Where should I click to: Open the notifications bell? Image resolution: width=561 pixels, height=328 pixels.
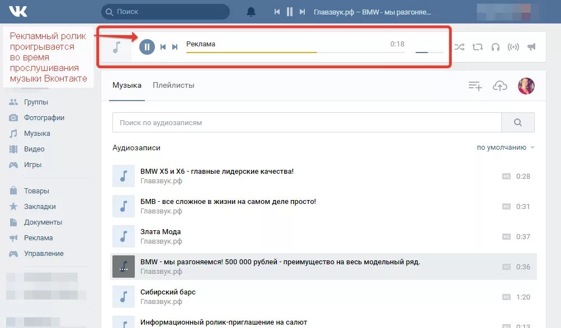click(251, 12)
